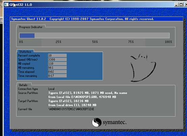Select the Details group label

coord(23,85)
